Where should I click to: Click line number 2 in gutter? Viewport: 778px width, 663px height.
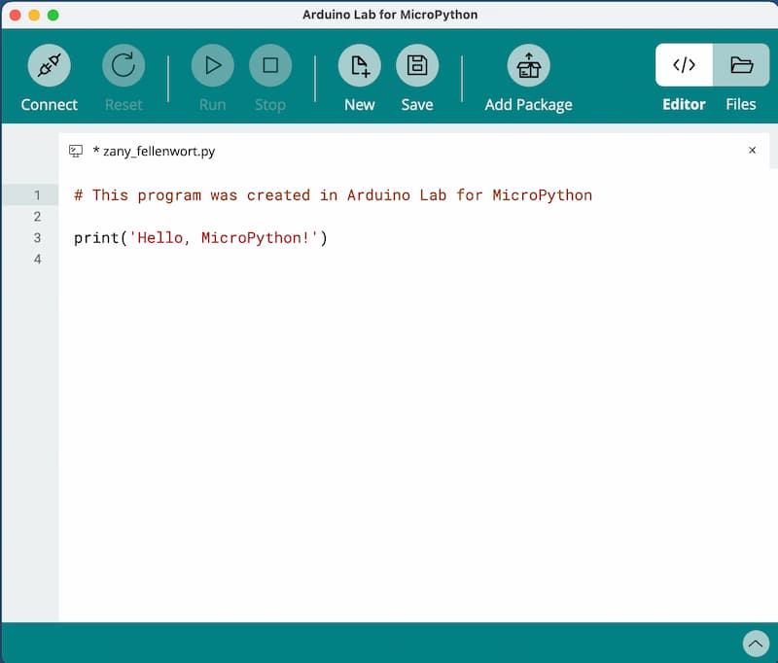37,217
